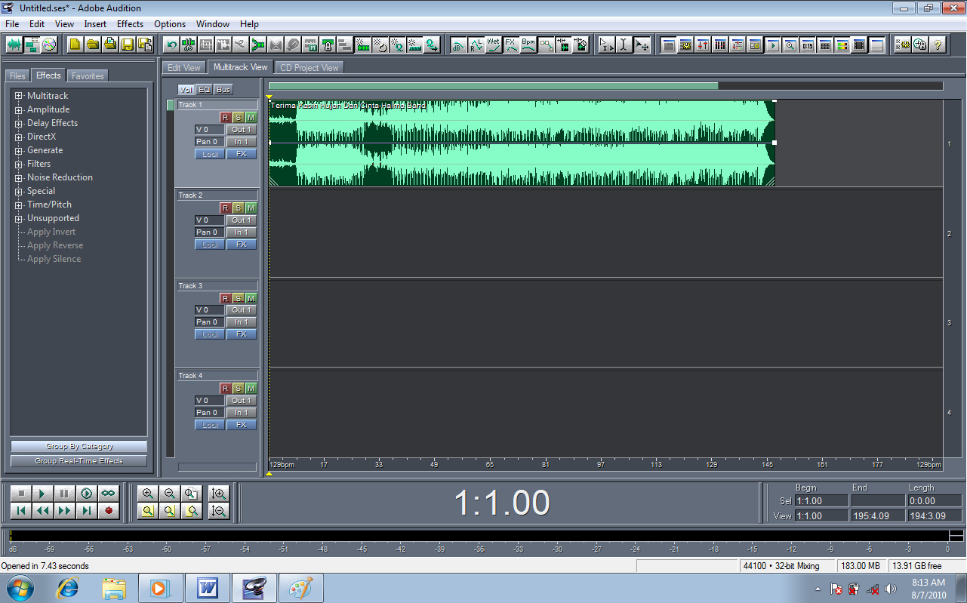Select the Move/Copy Clip tool
967x603 pixels.
click(x=641, y=45)
